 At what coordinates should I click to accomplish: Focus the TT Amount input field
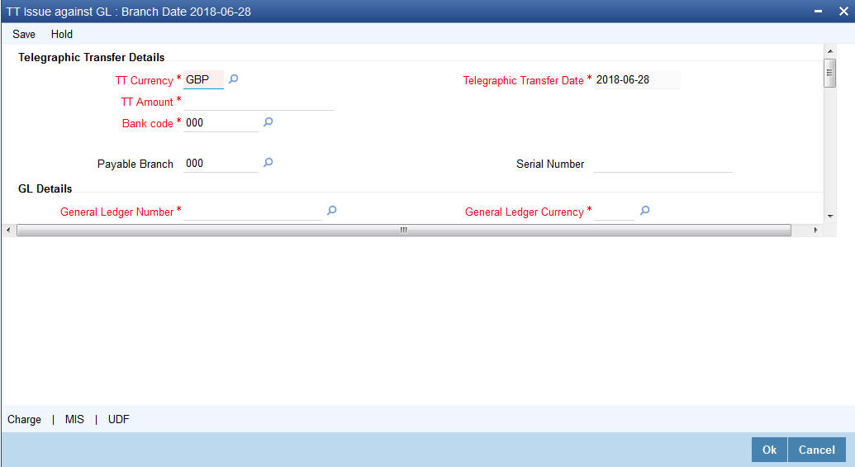(259, 102)
